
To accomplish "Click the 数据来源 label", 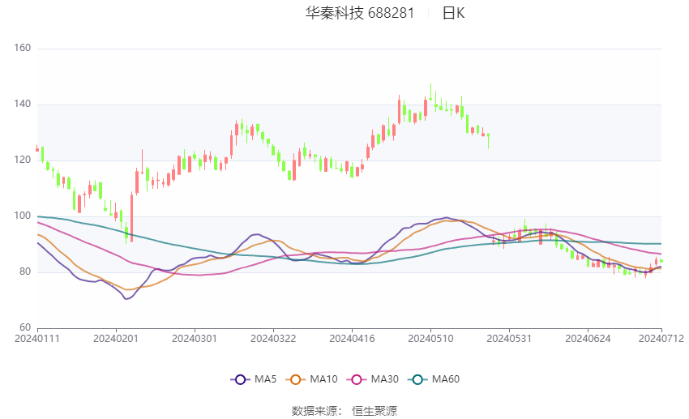I will click(315, 411).
